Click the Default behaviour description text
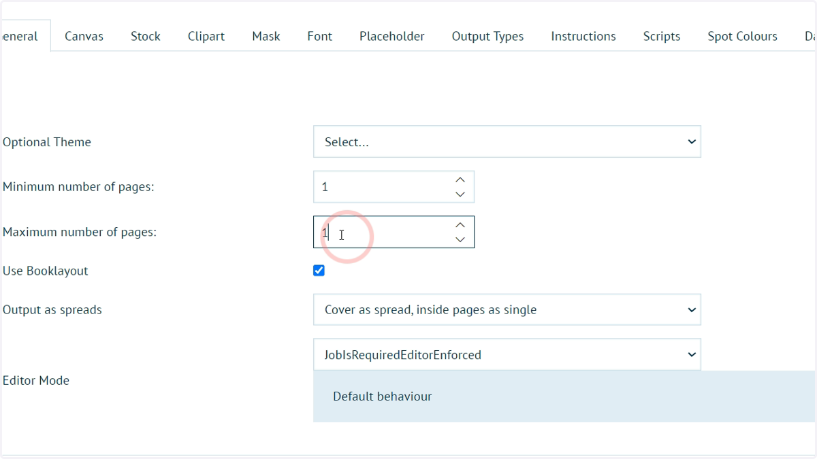 point(382,396)
